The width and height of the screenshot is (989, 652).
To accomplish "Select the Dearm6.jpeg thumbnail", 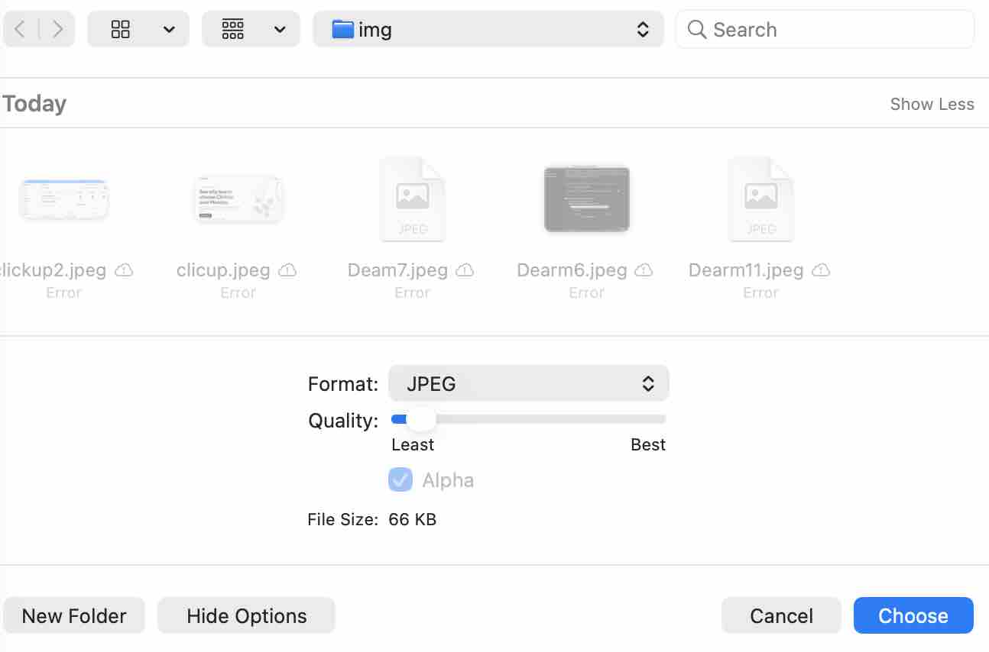I will point(586,199).
